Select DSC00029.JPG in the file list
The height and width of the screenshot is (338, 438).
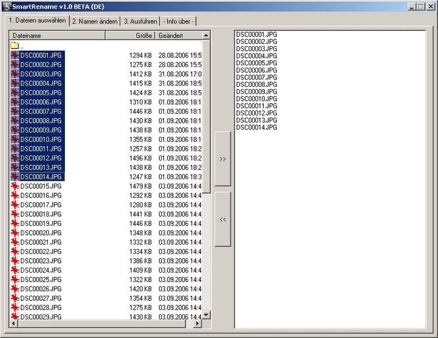pos(41,317)
